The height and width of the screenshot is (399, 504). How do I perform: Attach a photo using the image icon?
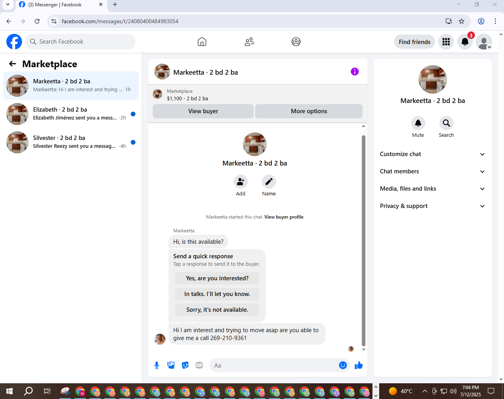coord(171,365)
